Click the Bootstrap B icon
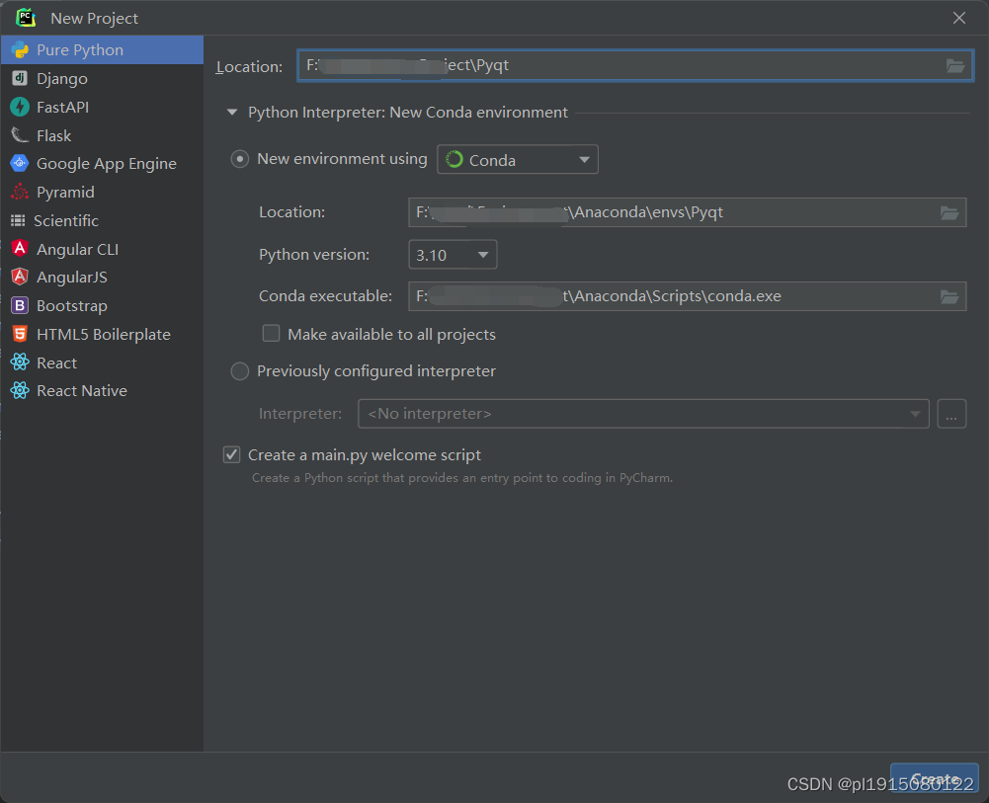Viewport: 989px width, 803px height. (x=20, y=305)
